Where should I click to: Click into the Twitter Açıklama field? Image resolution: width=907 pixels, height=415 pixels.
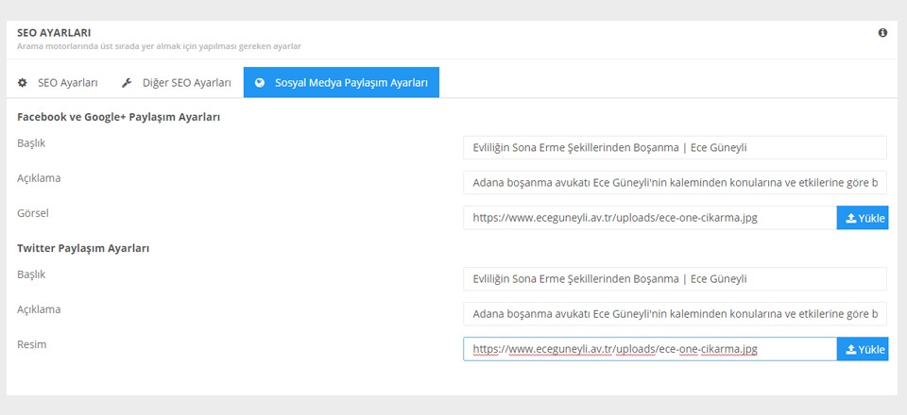coord(675,314)
